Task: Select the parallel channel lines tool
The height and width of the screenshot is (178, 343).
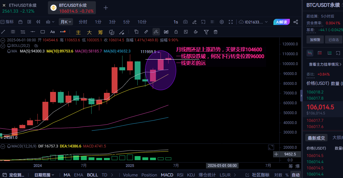Action: click(x=13, y=32)
